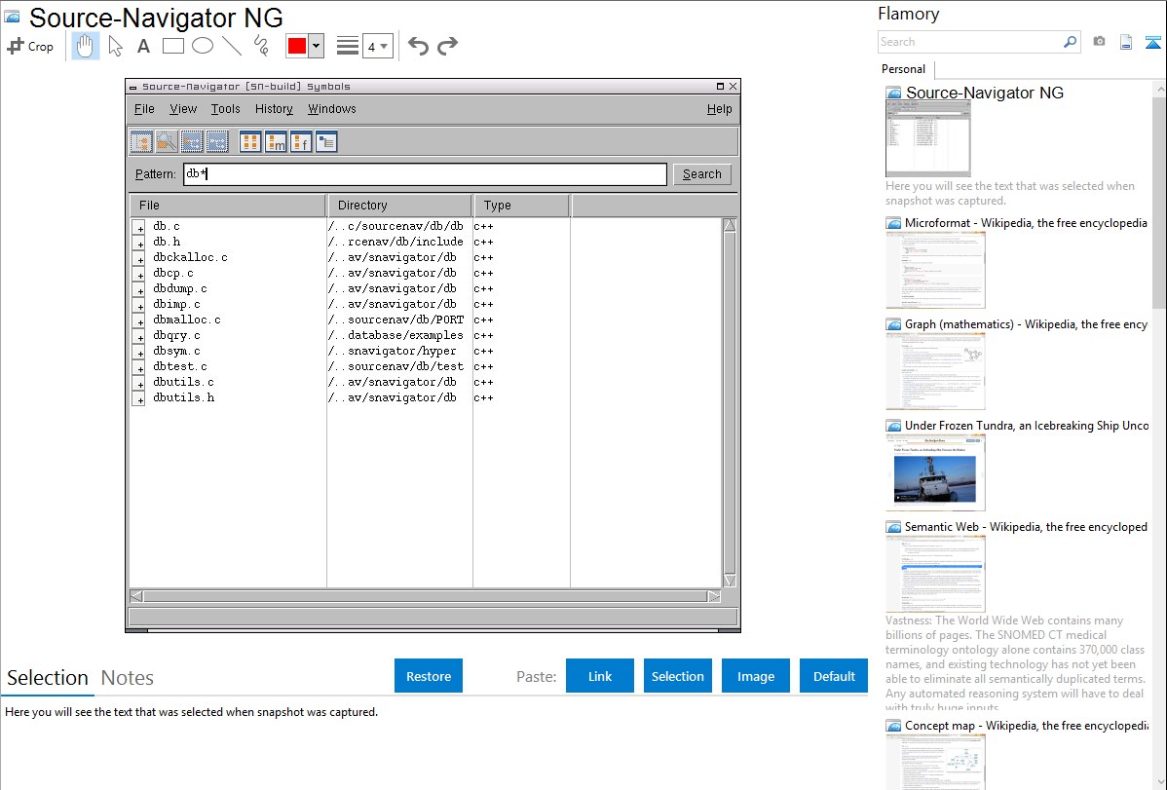Open the Personal tab

(x=903, y=69)
